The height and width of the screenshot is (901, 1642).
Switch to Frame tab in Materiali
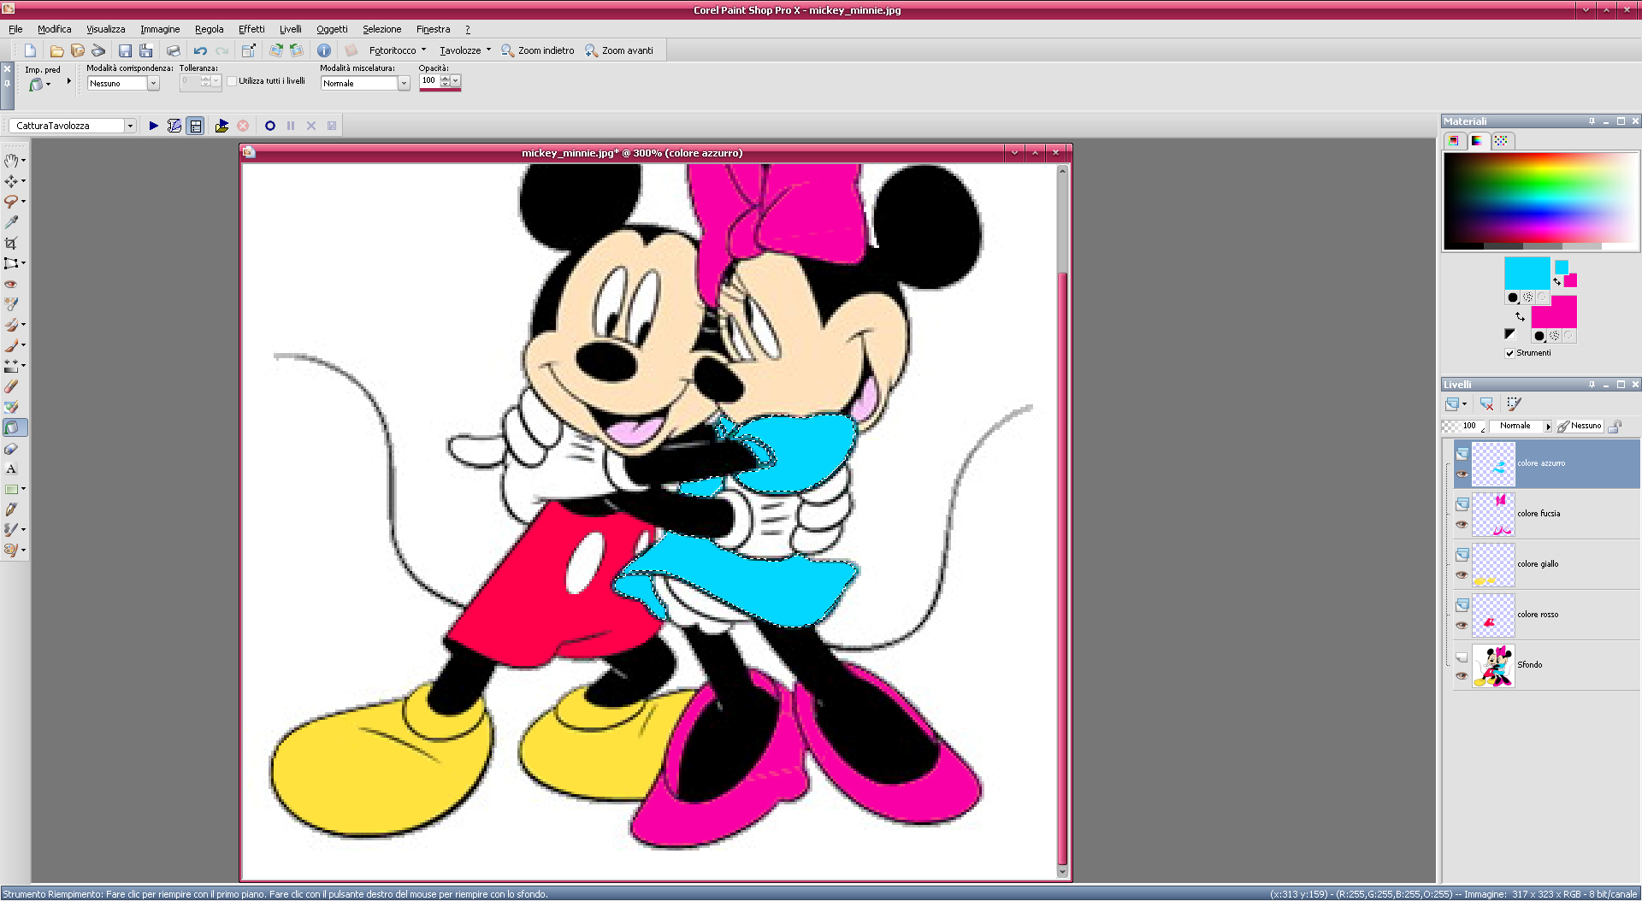1453,140
